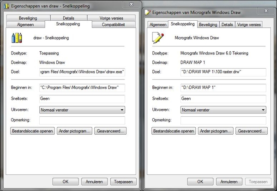The image size is (277, 191).
Task: Click name field 'Micrografx Windows Draw'
Action: tap(197, 38)
